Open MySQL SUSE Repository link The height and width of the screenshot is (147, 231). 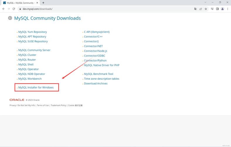point(33,41)
